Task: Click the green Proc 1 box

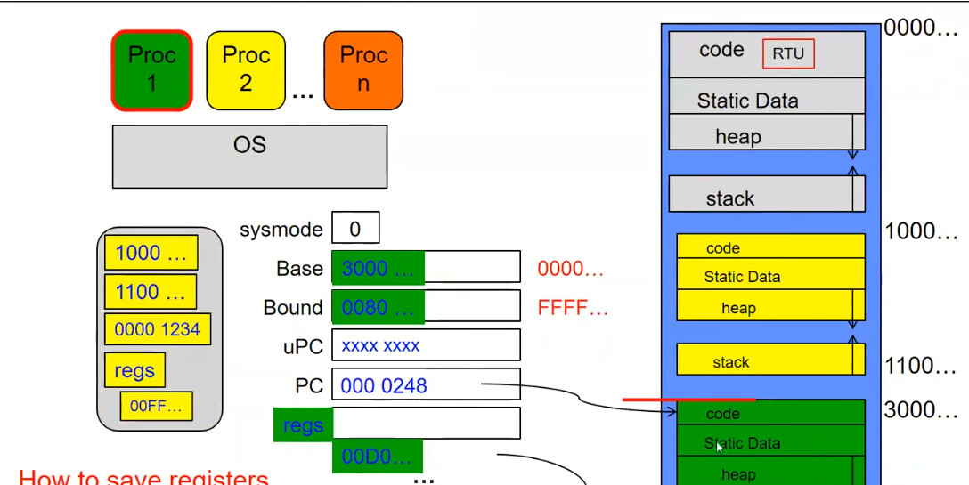Action: [151, 70]
